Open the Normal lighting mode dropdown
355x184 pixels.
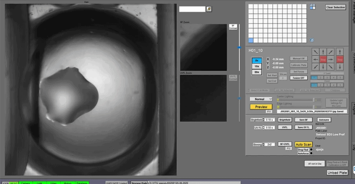[x=261, y=99]
